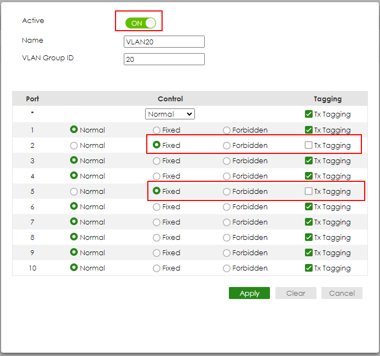380x356 pixels.
Task: Uncheck Tx Tagging for all ports row
Action: point(309,114)
